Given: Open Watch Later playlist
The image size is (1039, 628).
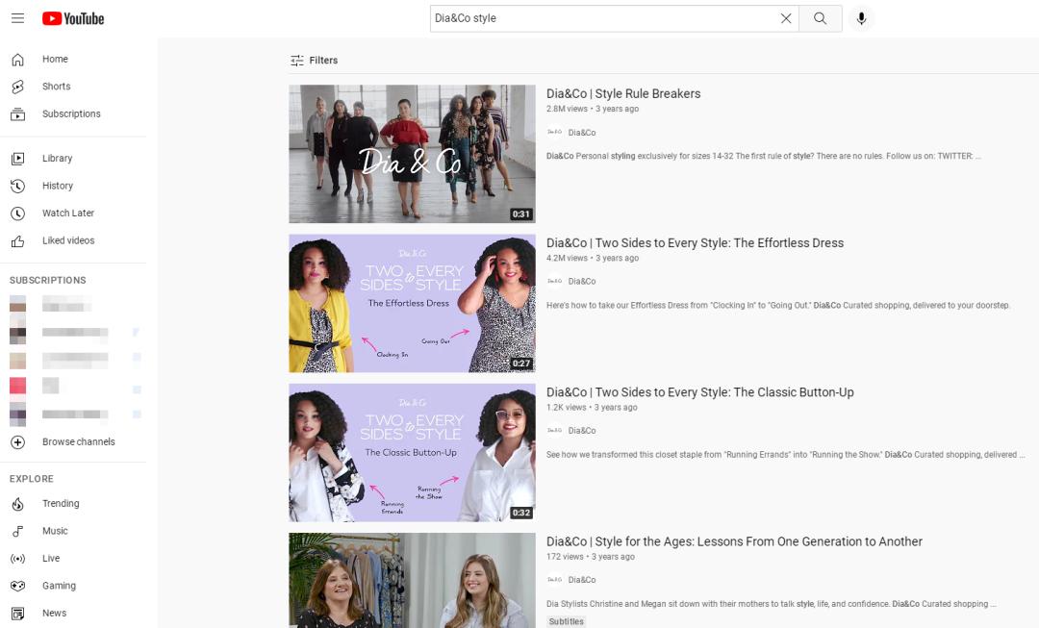Looking at the screenshot, I should [x=67, y=214].
